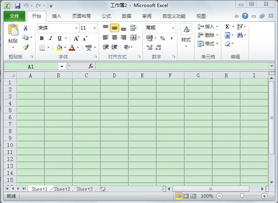This screenshot has width=278, height=203.
Task: Click the 粘贴 paste button
Action: 13,37
